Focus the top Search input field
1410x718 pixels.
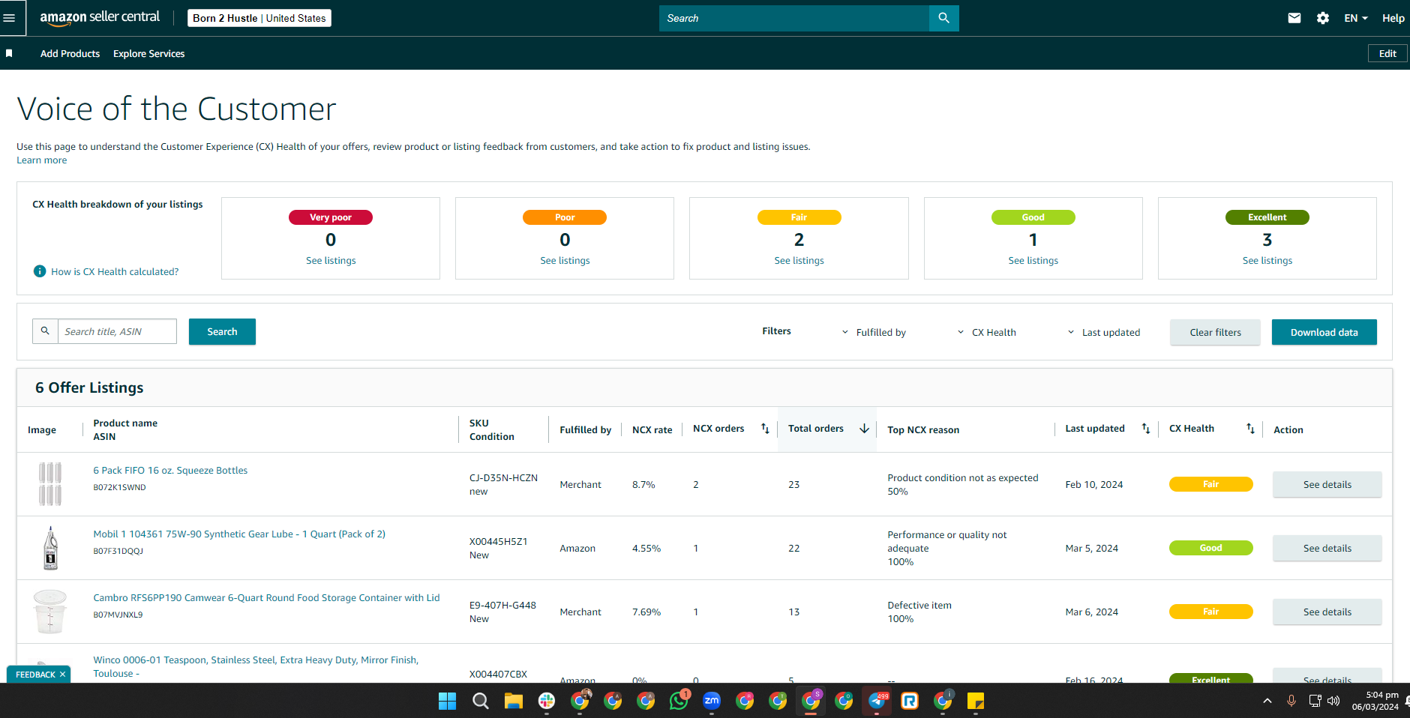click(794, 18)
